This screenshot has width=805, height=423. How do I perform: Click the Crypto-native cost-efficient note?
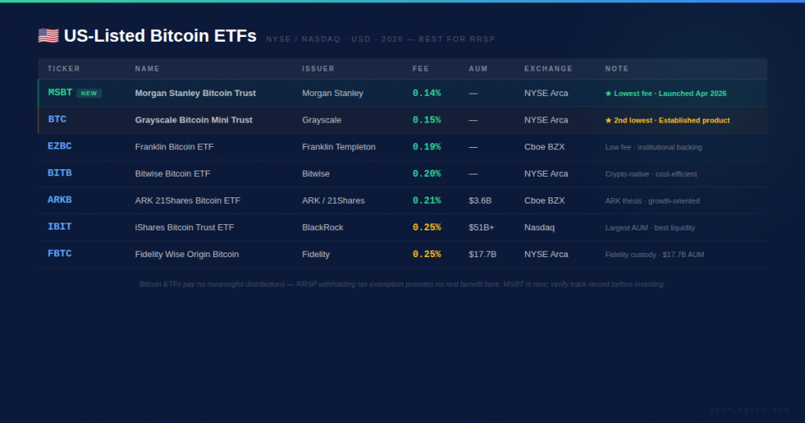tap(651, 174)
